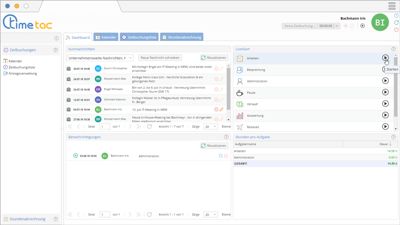400x225 pixels.
Task: Log out using the red power icon
Action: click(x=396, y=29)
